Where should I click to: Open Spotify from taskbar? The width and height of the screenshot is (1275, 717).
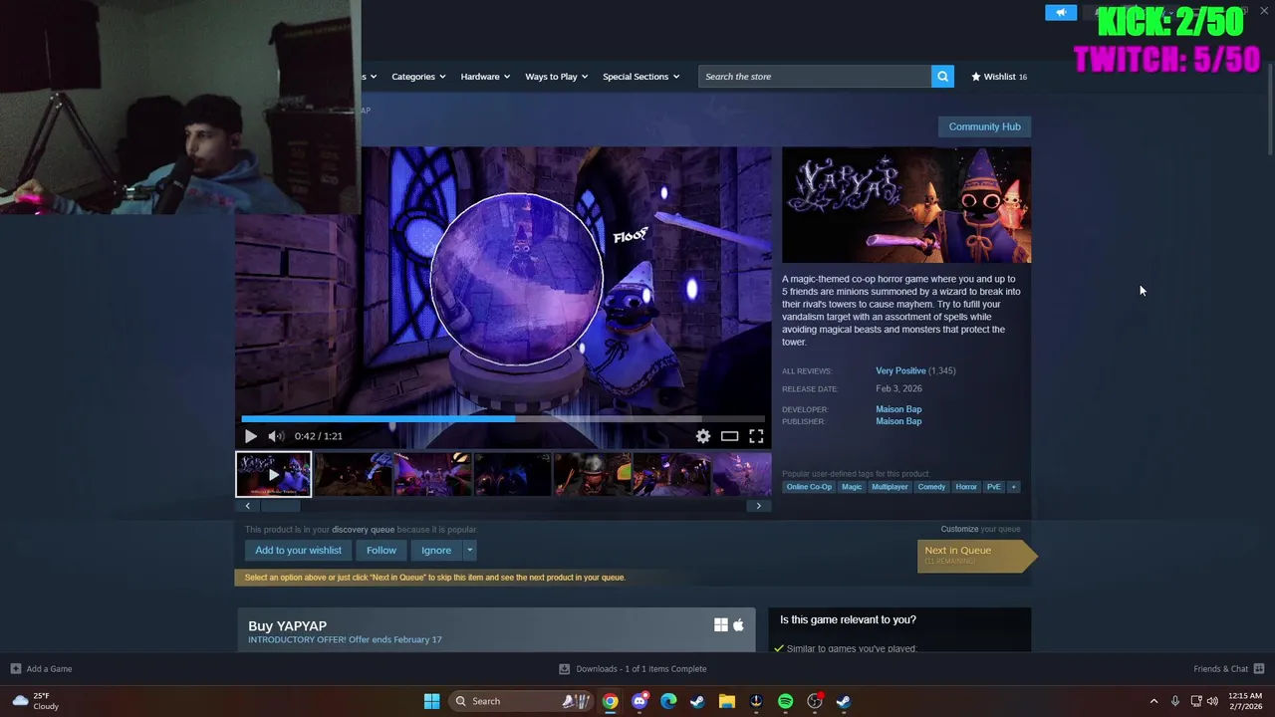tap(785, 701)
